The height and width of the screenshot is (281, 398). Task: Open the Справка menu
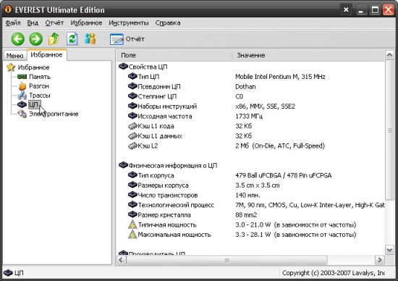[168, 23]
